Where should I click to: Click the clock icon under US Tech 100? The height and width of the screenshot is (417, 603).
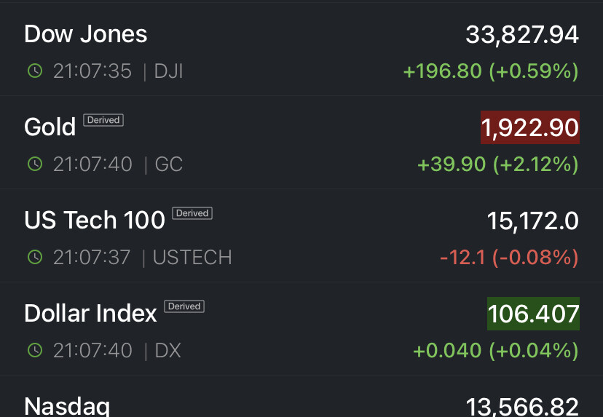point(34,258)
